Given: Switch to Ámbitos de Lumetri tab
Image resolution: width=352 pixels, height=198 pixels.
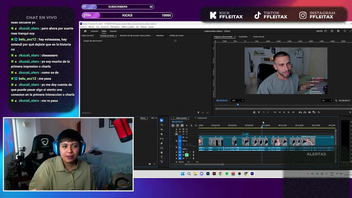Looking at the screenshot, I should 177,36.
